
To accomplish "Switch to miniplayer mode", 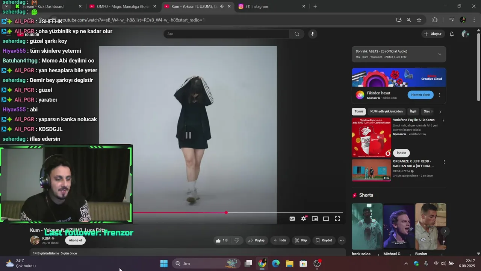I will click(x=315, y=219).
